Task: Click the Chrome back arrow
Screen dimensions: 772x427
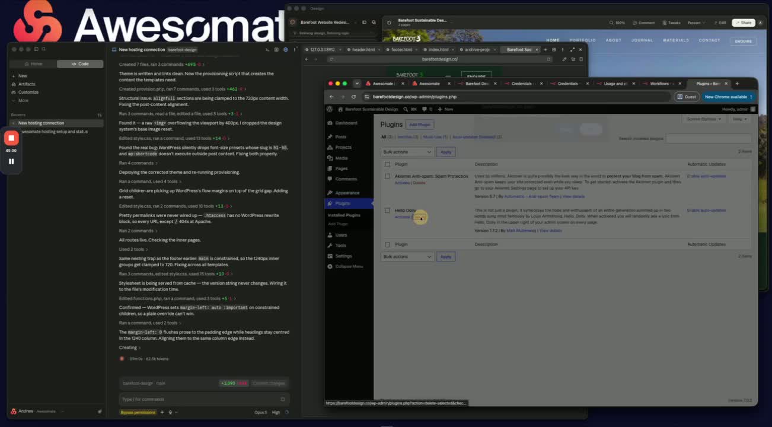Action: 331,97
